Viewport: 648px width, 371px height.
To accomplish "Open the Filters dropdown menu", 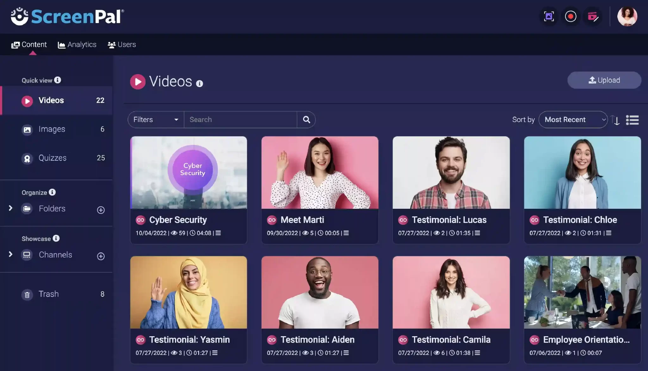I will (154, 119).
